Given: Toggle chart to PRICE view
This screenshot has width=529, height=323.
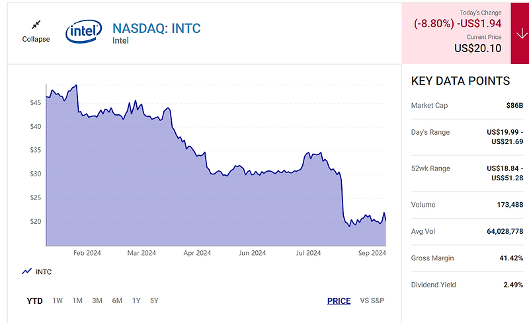Looking at the screenshot, I should click(x=339, y=301).
